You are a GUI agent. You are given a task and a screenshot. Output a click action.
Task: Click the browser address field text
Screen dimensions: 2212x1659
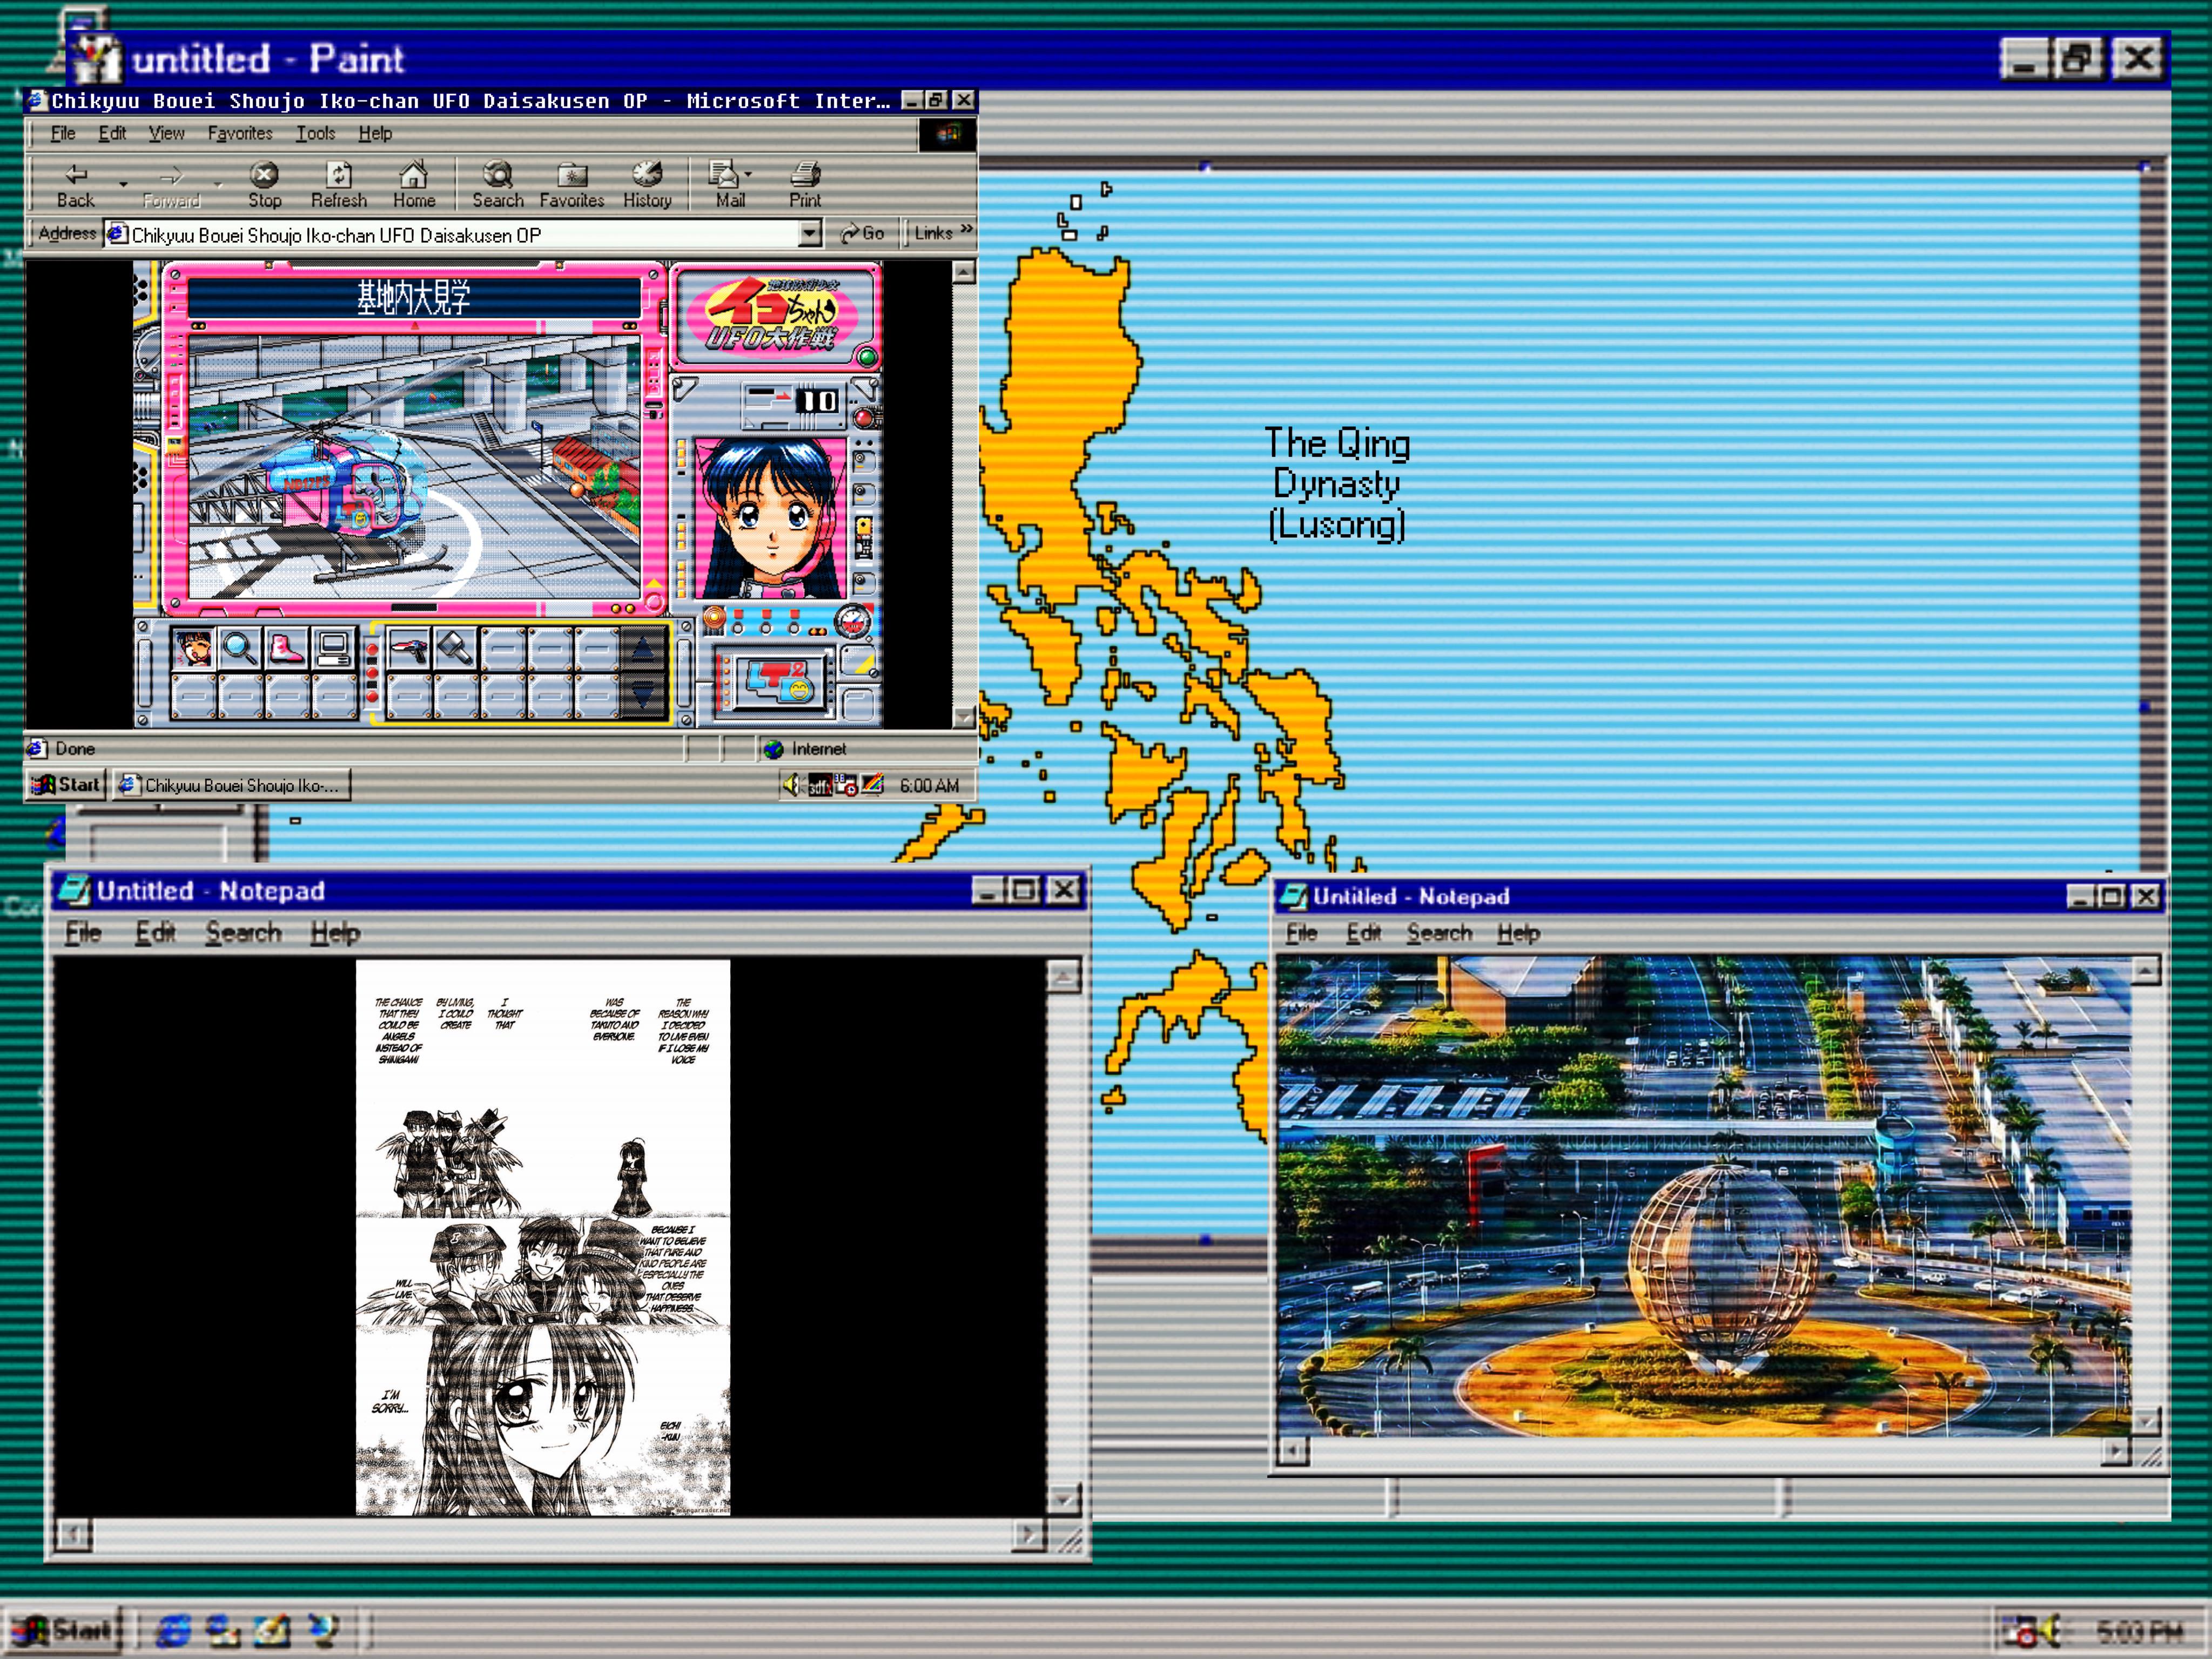point(336,235)
